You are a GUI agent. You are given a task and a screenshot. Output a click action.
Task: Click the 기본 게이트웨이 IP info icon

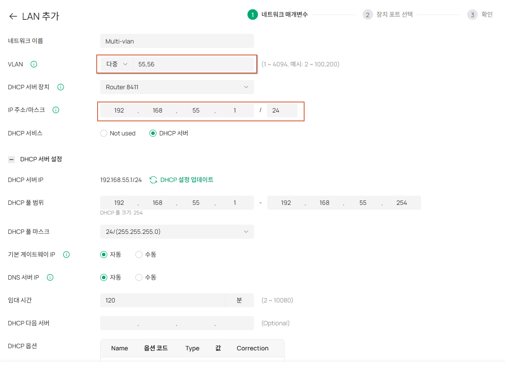click(x=66, y=255)
